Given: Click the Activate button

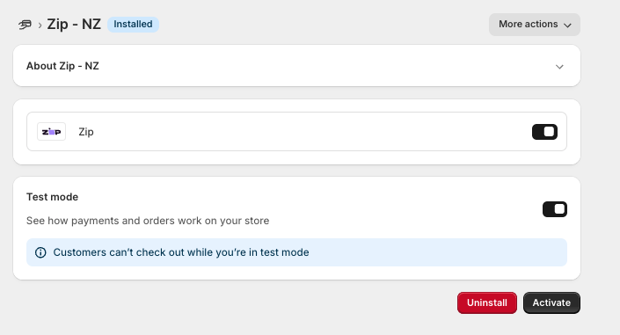Looking at the screenshot, I should click(551, 302).
